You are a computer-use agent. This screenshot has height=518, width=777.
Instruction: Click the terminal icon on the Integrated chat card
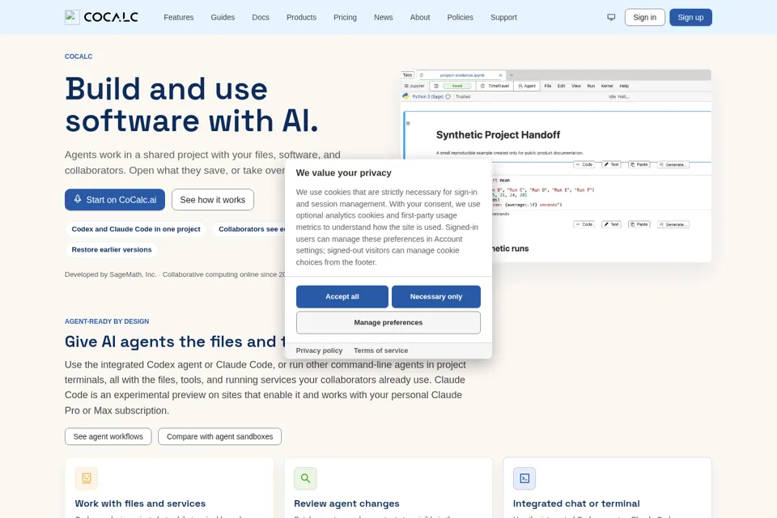coord(524,478)
